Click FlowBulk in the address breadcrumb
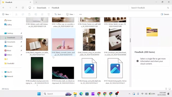Screen dimensions: 172x97 click(55, 8)
